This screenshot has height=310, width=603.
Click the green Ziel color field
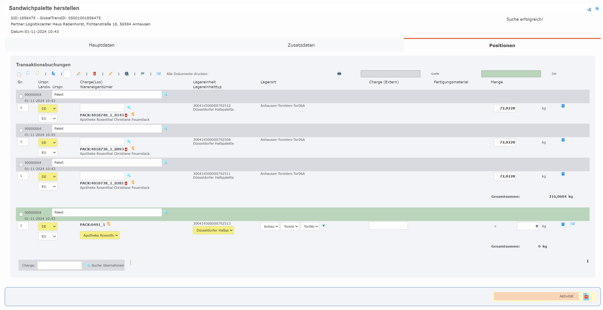coord(511,74)
